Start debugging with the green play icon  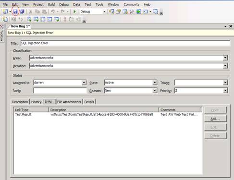[x=74, y=12]
